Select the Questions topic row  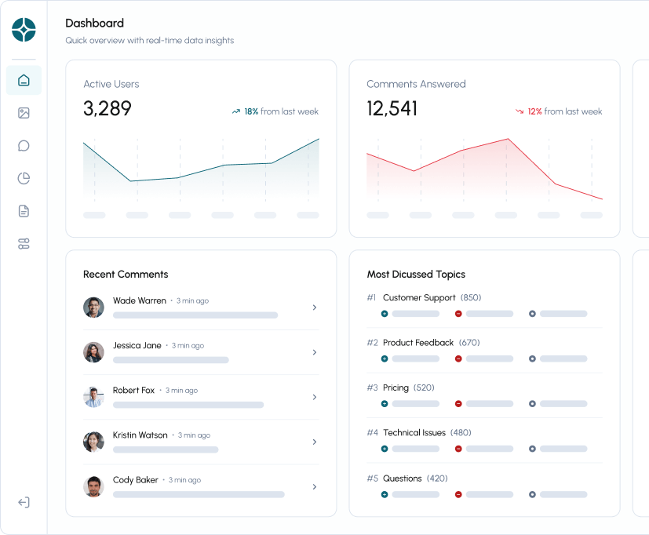pyautogui.click(x=402, y=479)
